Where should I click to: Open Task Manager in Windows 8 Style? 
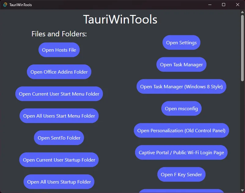tap(181, 86)
